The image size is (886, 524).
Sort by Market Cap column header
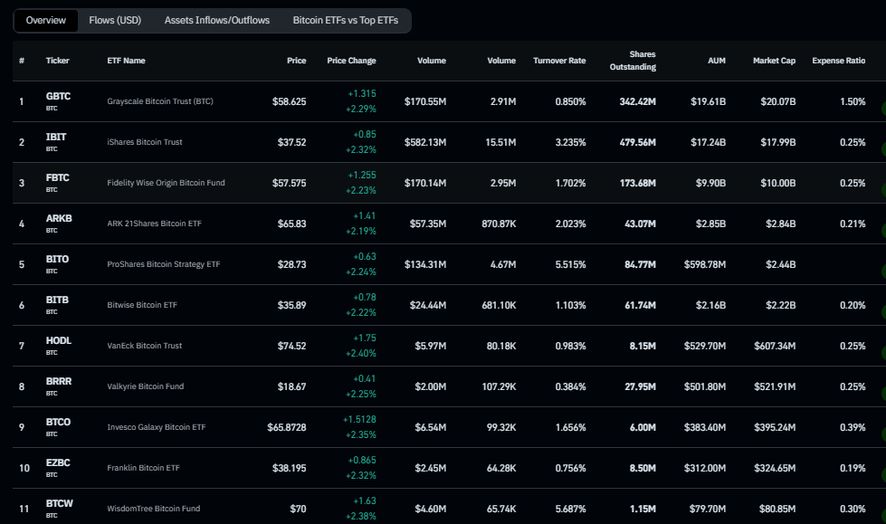pyautogui.click(x=774, y=61)
